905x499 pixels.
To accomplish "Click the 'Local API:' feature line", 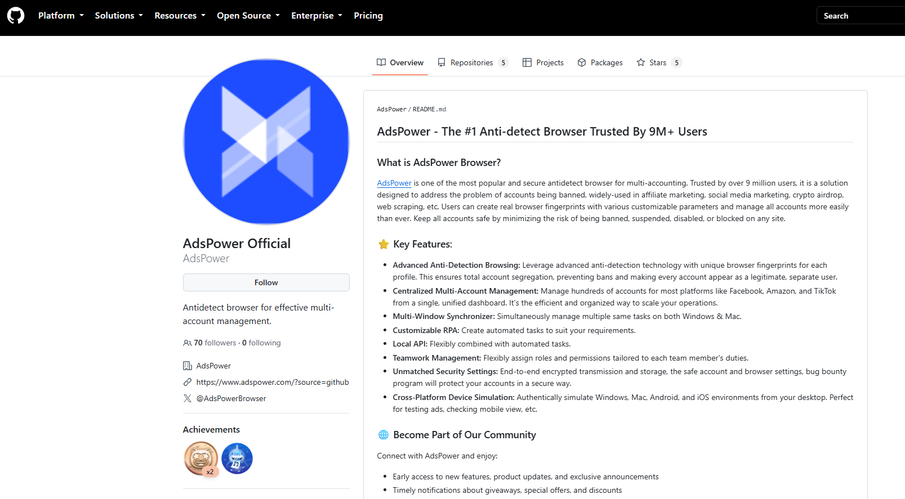I will point(482,344).
